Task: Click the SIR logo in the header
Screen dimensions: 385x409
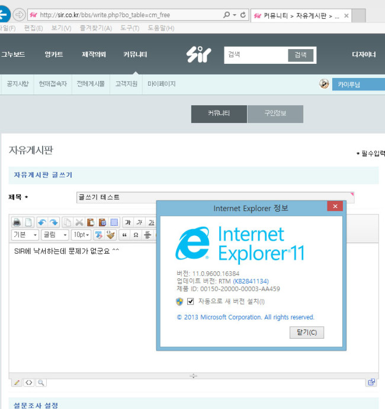Action: pyautogui.click(x=198, y=54)
